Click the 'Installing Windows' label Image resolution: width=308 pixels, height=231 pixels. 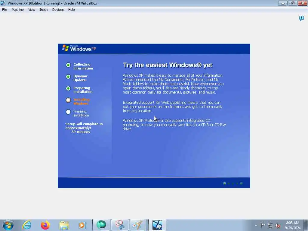82,102
